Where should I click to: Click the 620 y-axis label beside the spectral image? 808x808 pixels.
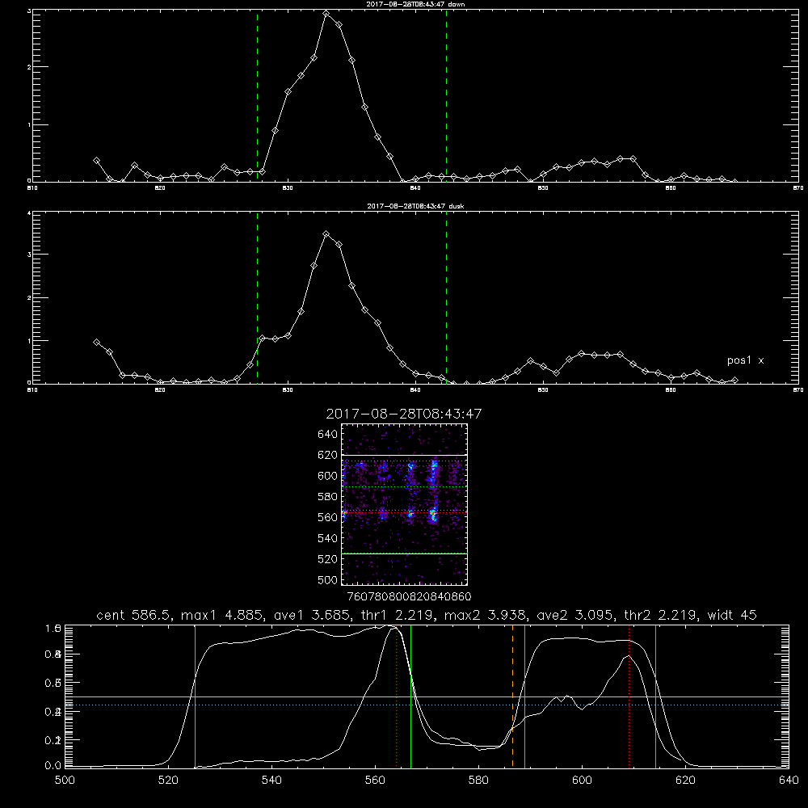(328, 455)
